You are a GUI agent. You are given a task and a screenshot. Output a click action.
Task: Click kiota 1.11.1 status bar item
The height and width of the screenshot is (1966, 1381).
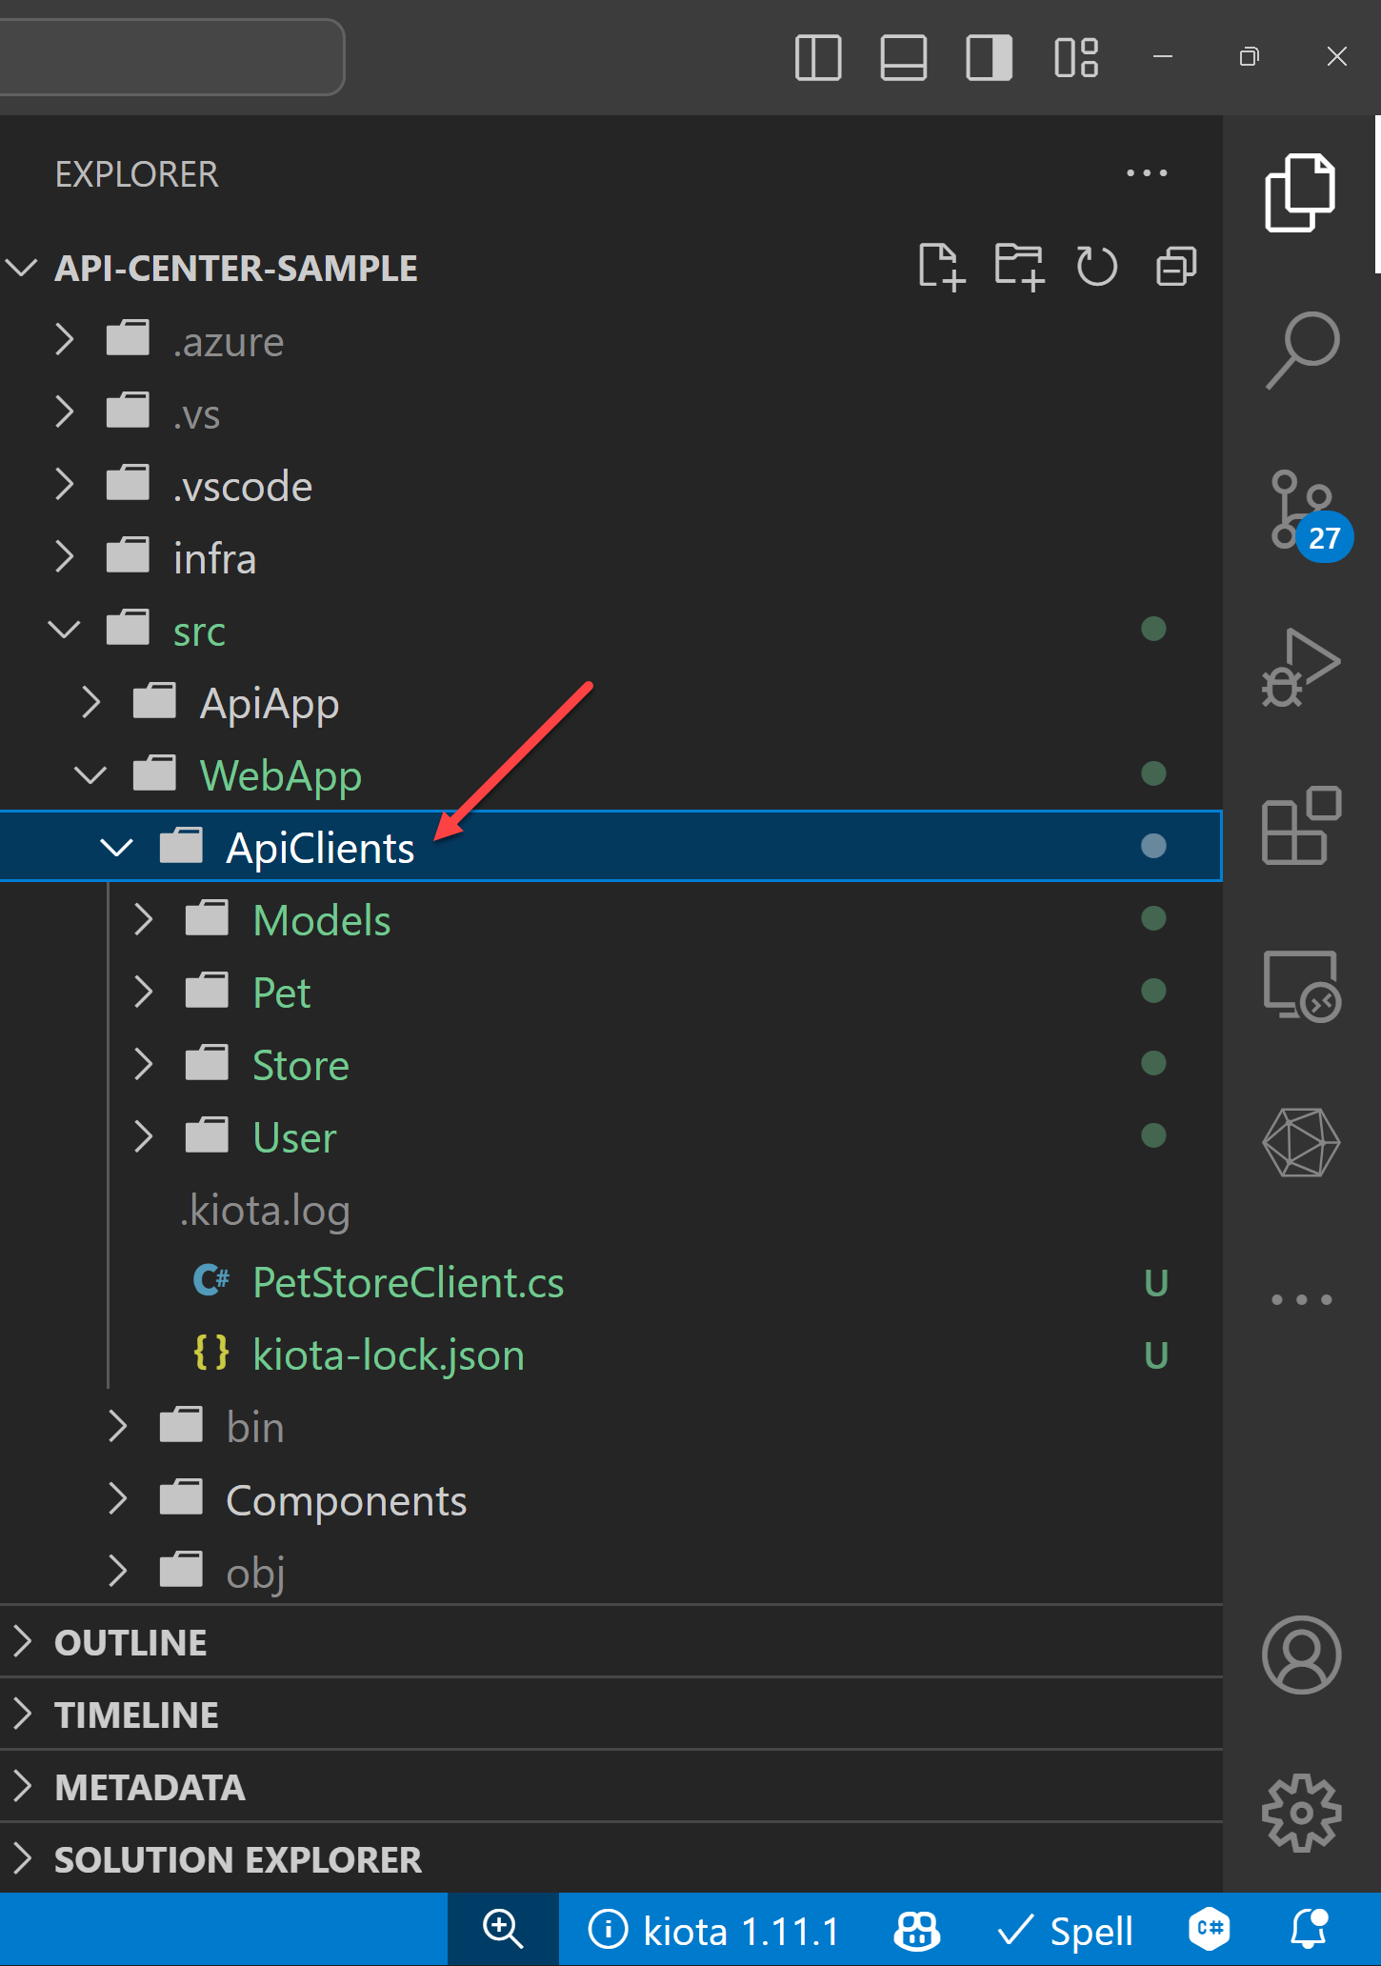point(714,1931)
